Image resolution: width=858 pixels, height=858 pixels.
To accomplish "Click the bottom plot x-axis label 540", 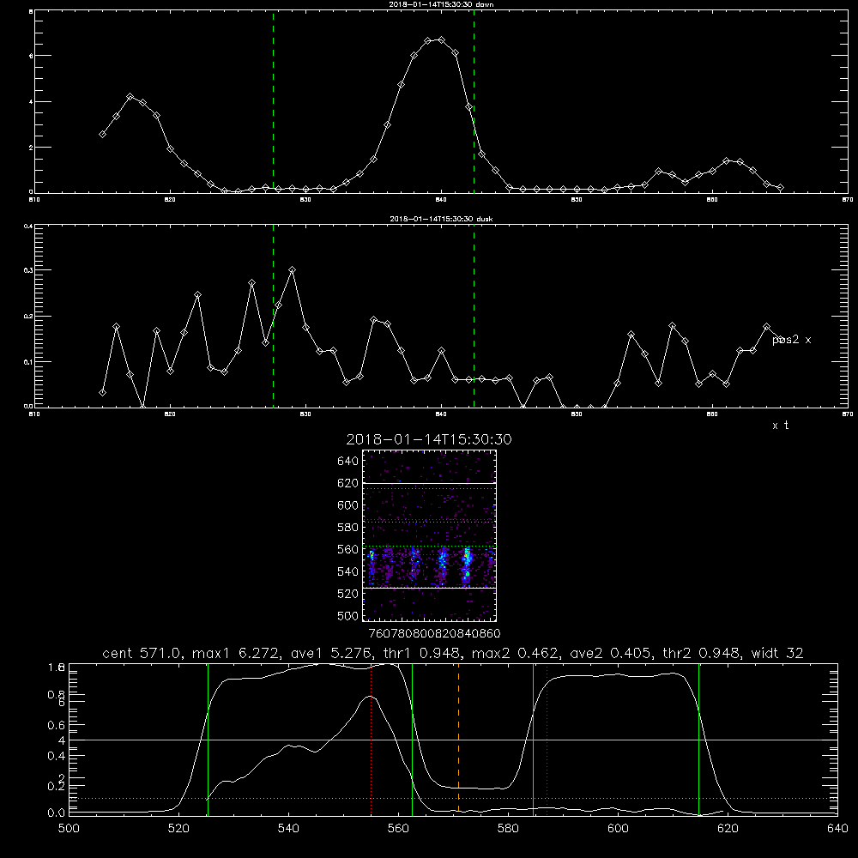I will tap(288, 829).
